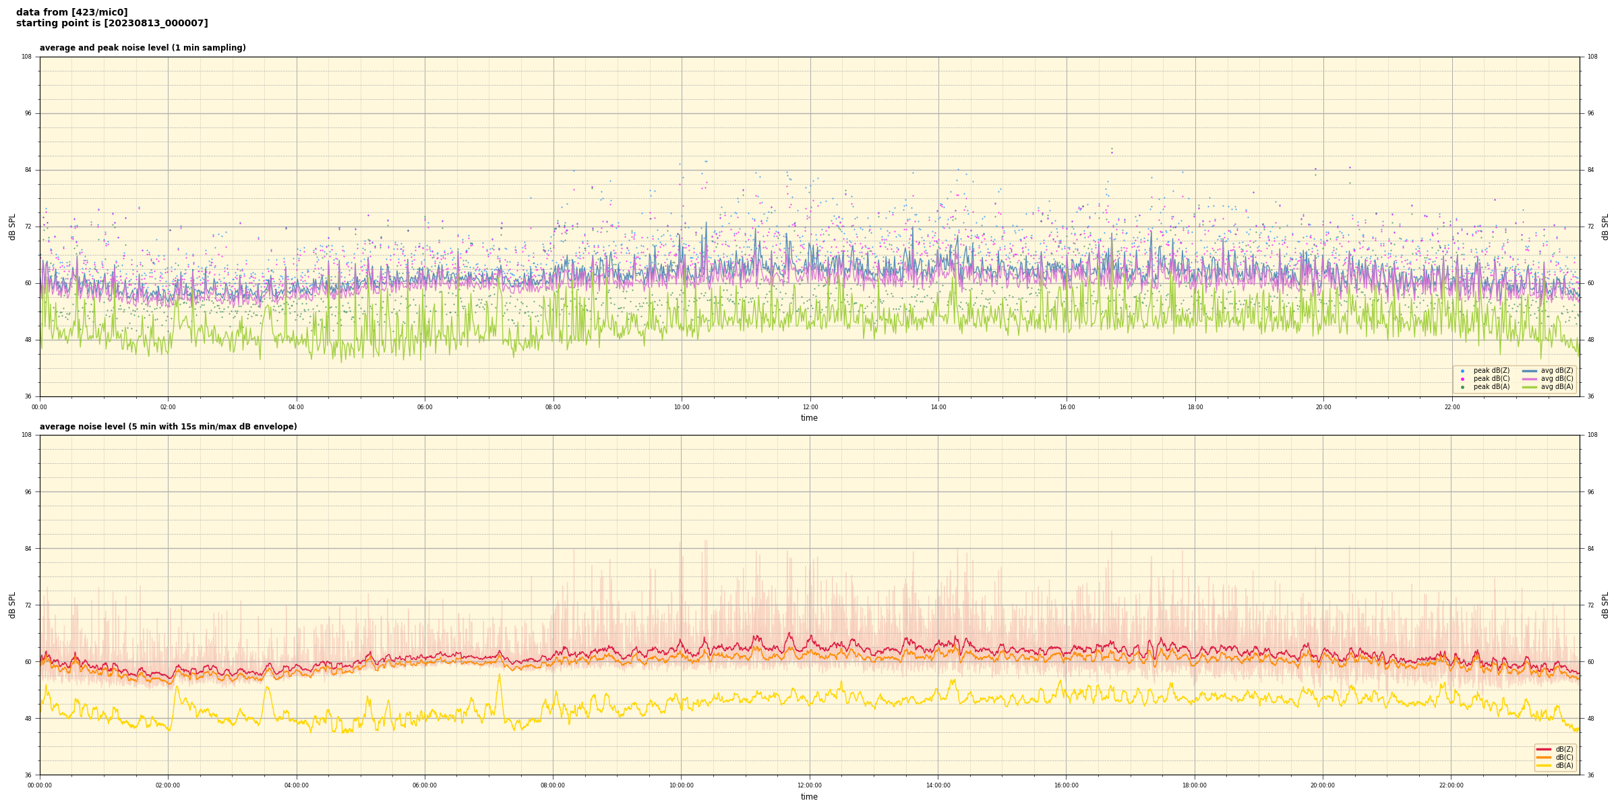
Task: Click the 'data from [423/mic0]' header text
Action: [x=72, y=13]
